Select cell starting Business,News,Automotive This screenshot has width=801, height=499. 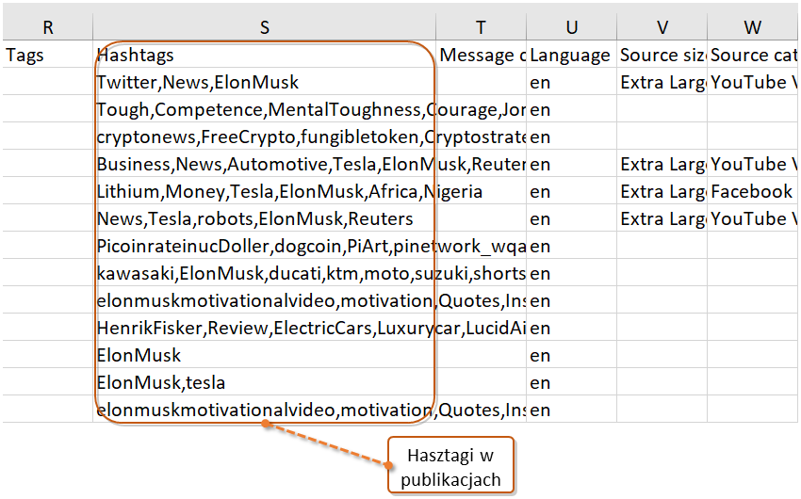264,164
